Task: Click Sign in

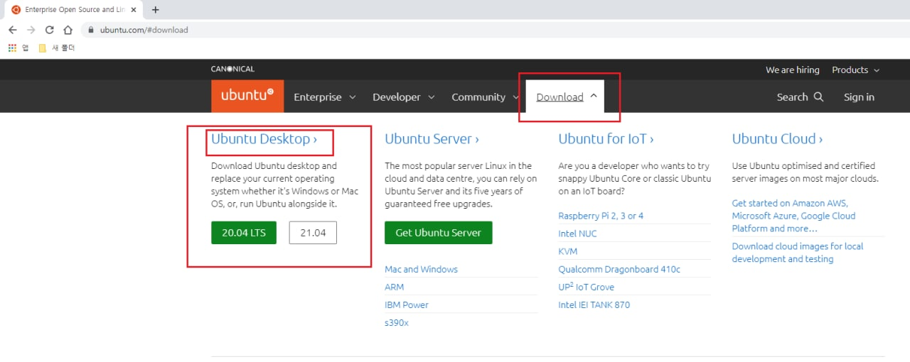Action: pyautogui.click(x=859, y=97)
